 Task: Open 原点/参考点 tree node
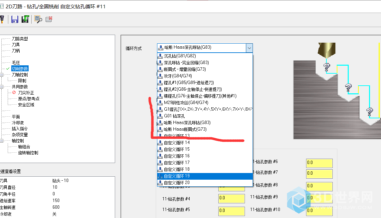tap(29, 99)
